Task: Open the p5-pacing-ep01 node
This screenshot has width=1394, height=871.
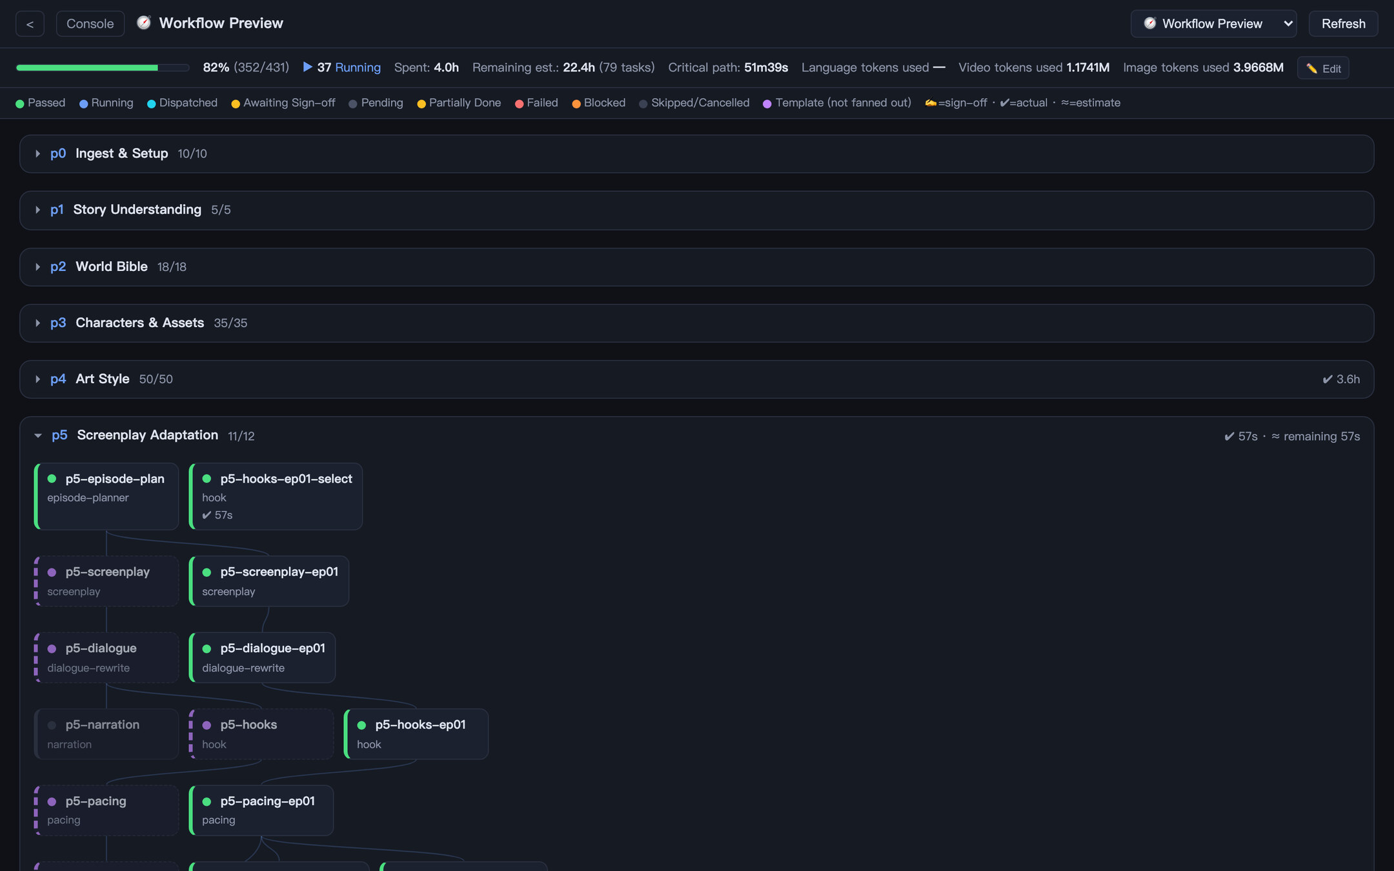Action: coord(261,810)
